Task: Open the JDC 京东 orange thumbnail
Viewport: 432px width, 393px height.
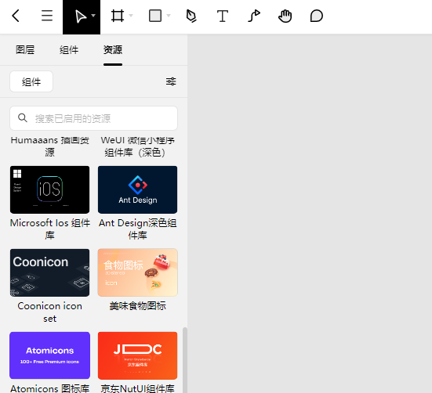Action: pos(137,355)
